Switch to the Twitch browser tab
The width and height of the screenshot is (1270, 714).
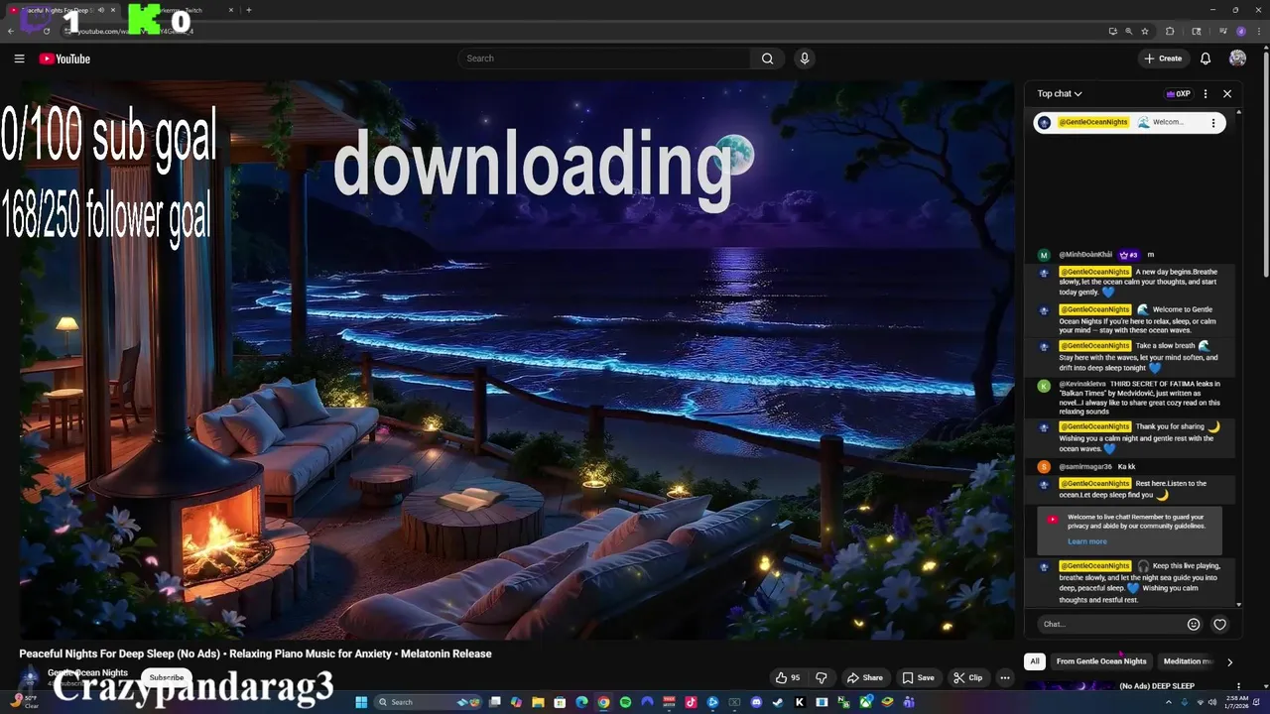point(184,10)
